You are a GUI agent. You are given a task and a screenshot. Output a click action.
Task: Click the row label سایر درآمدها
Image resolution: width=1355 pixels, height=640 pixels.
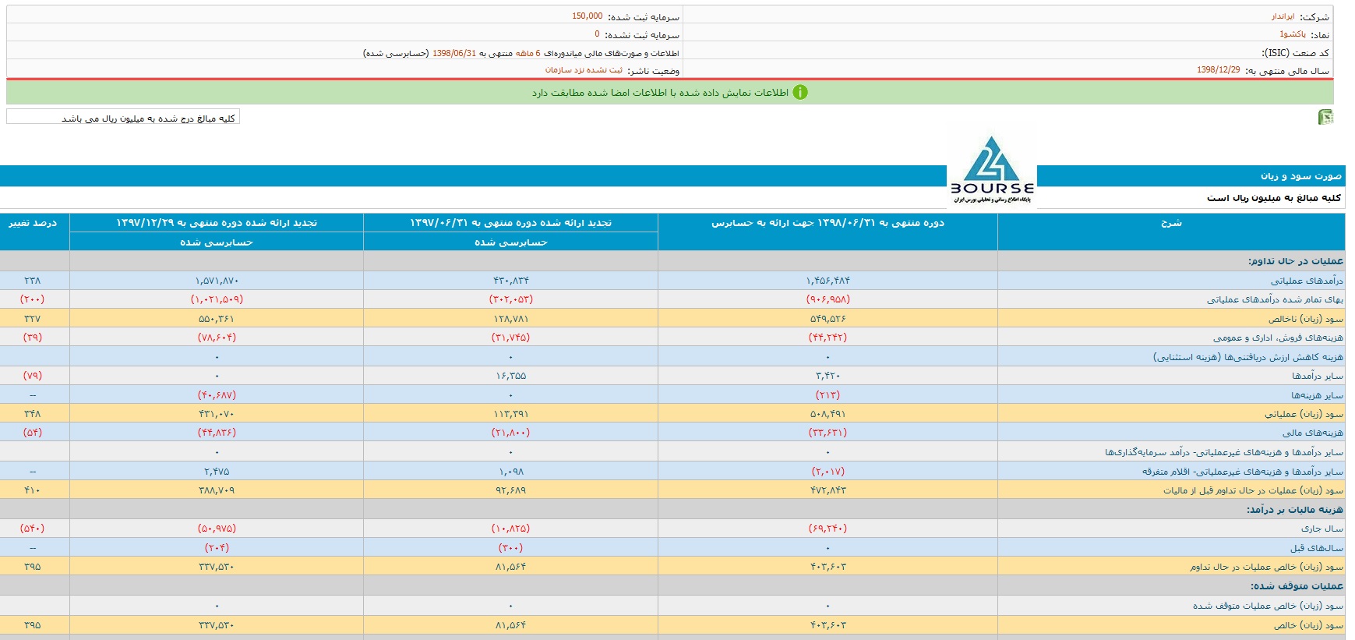tap(1318, 376)
